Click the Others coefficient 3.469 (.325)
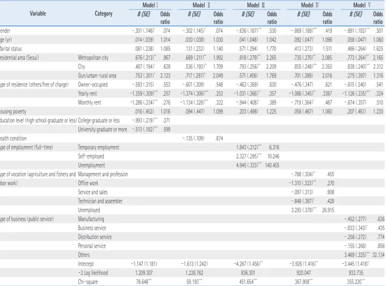Viewport: 387px width, 286px height. click(x=357, y=255)
